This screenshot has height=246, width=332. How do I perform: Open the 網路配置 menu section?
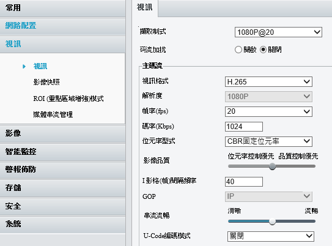click(63, 26)
